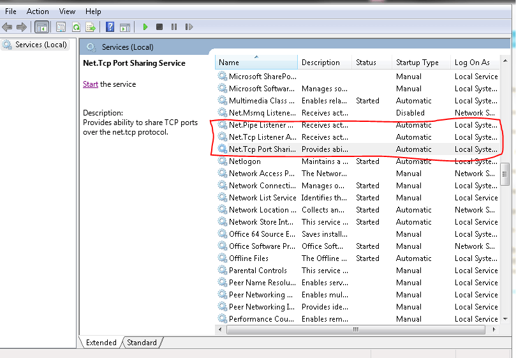Sort list by Startup Type column
The height and width of the screenshot is (358, 516).
click(x=417, y=63)
